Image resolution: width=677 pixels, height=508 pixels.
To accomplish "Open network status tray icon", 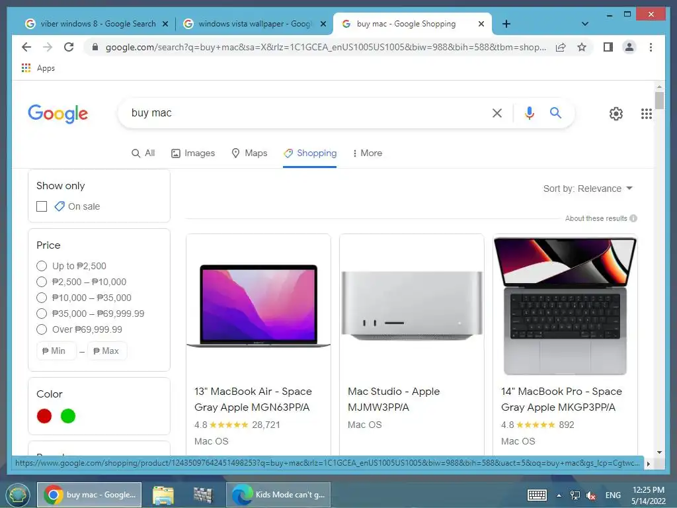I will coord(575,495).
